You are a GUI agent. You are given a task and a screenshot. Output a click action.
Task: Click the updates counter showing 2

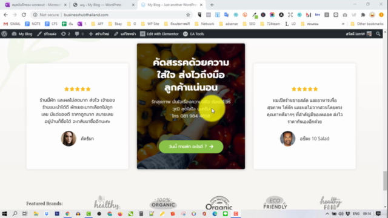tap(65, 34)
